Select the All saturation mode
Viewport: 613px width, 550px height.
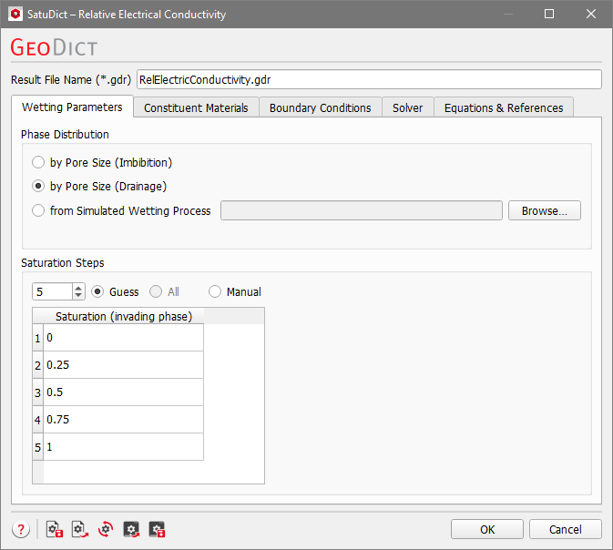[165, 291]
